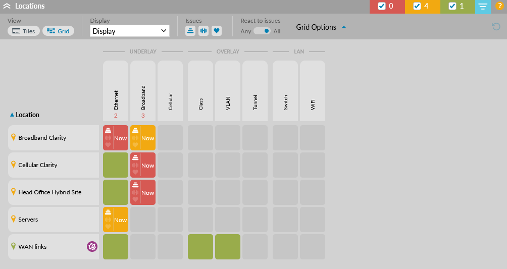The height and width of the screenshot is (269, 507).
Task: Open green Ethernet cell for Cellular Clarity
Action: click(x=116, y=165)
